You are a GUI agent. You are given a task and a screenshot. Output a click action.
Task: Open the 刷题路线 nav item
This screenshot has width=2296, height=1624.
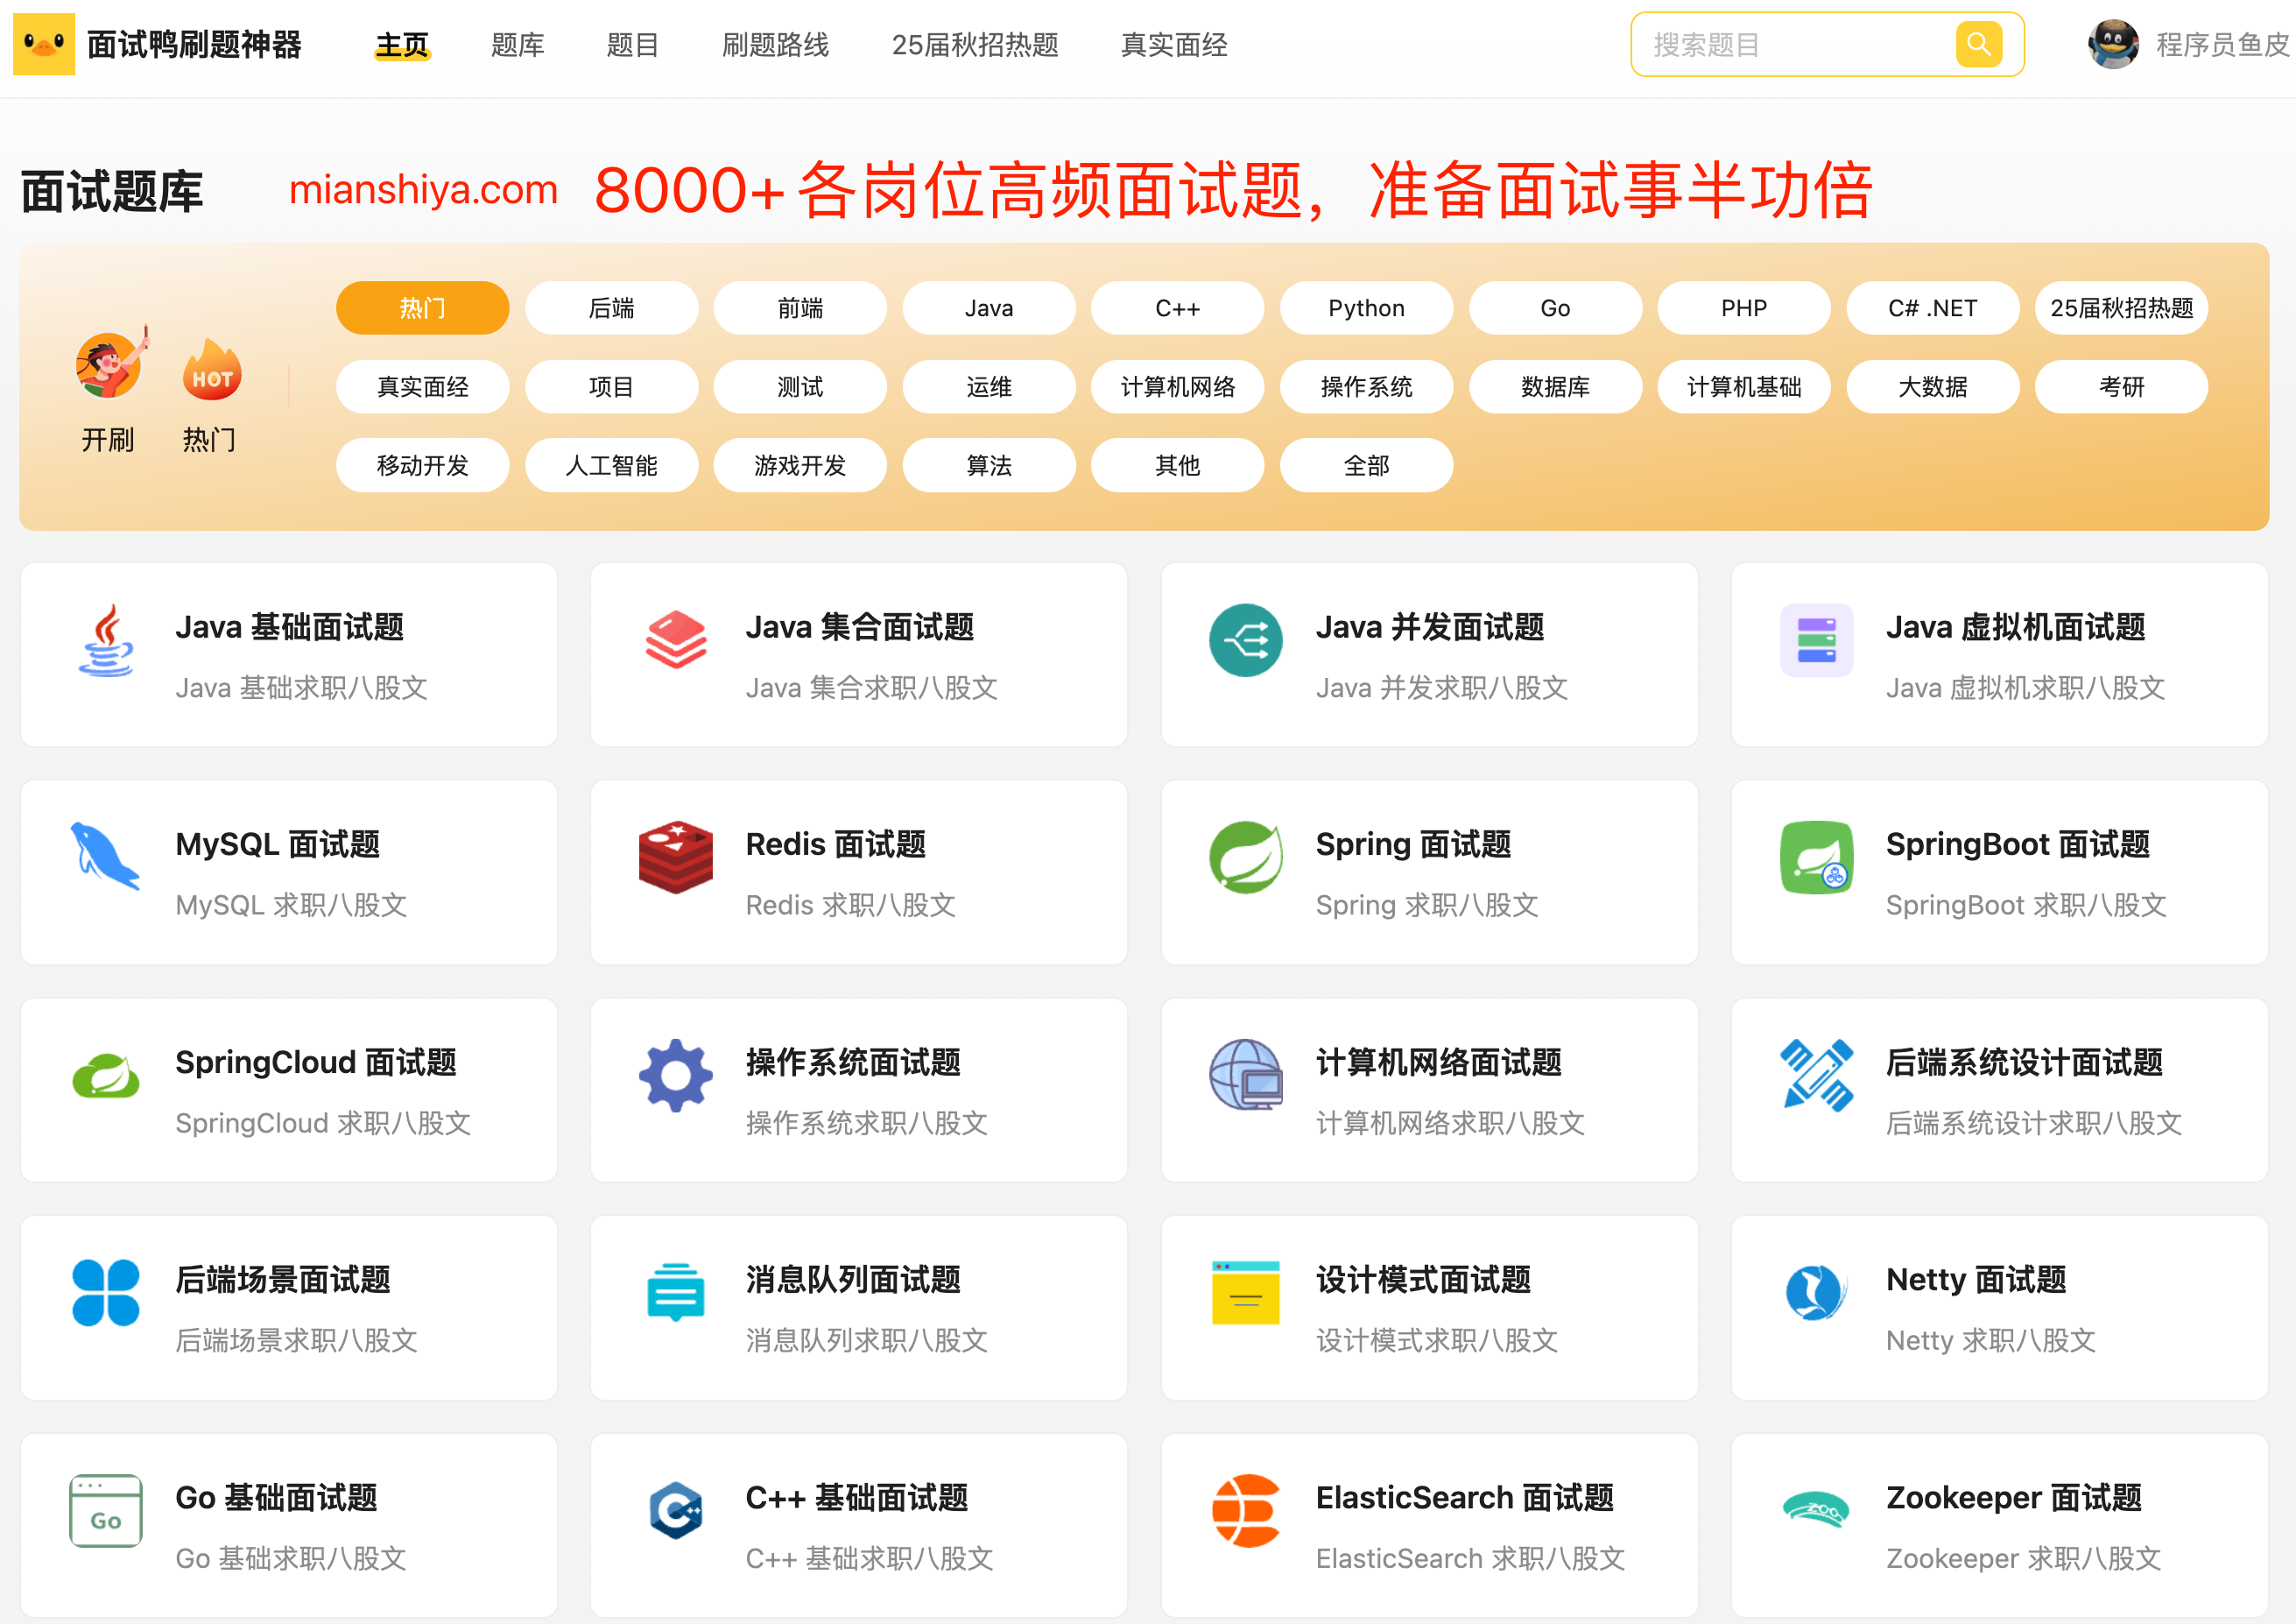775,45
